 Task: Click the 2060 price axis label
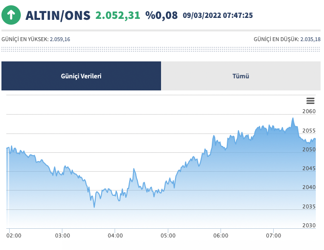[x=309, y=112]
